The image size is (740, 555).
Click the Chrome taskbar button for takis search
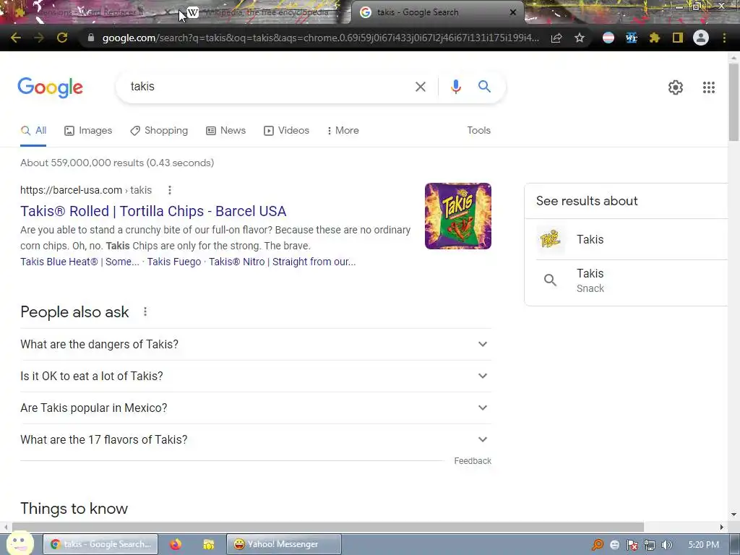100,544
